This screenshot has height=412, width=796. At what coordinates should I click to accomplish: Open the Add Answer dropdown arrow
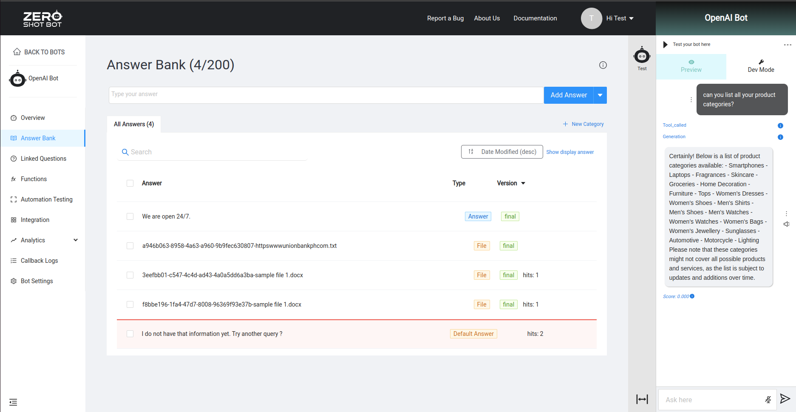pyautogui.click(x=600, y=95)
